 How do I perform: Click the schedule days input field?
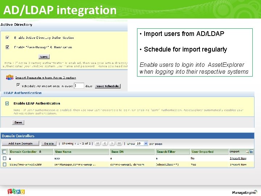coord(79,86)
